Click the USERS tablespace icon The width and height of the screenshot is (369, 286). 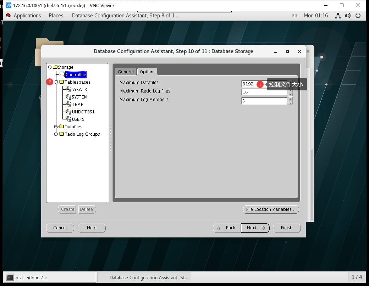click(68, 119)
